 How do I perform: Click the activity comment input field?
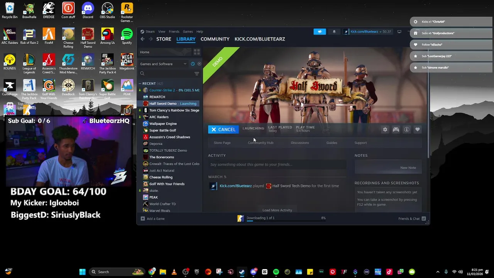coord(277,164)
